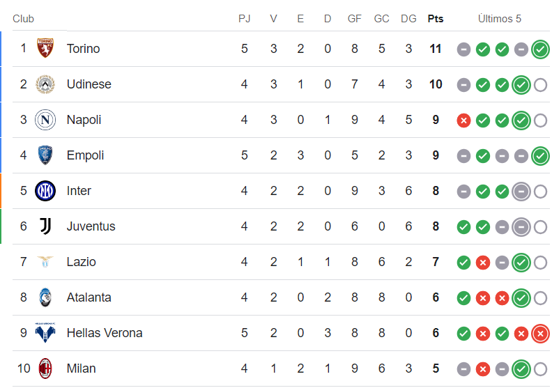Click the Juventus team name

coord(91,226)
